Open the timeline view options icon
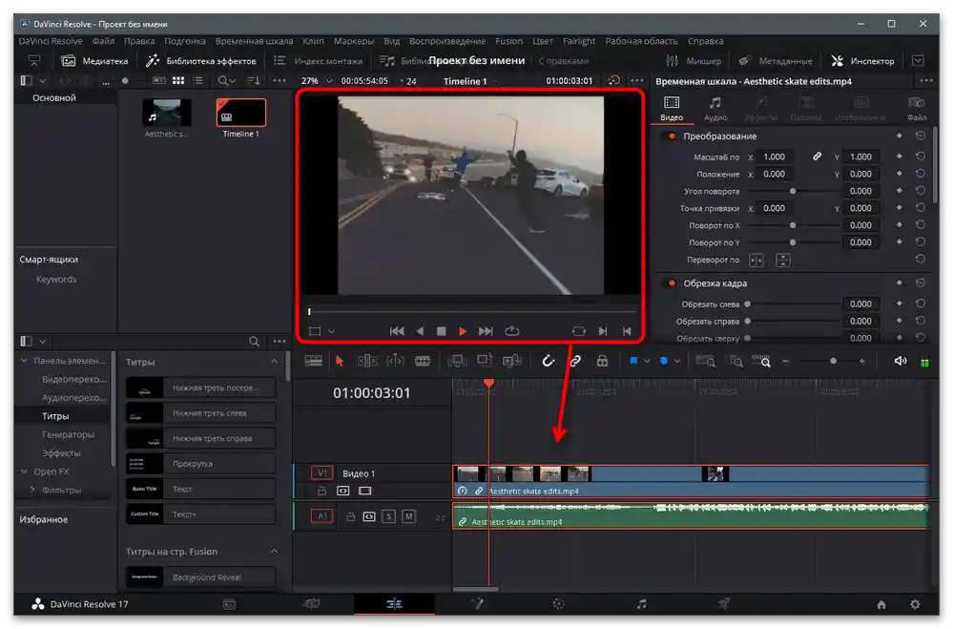 (x=313, y=362)
